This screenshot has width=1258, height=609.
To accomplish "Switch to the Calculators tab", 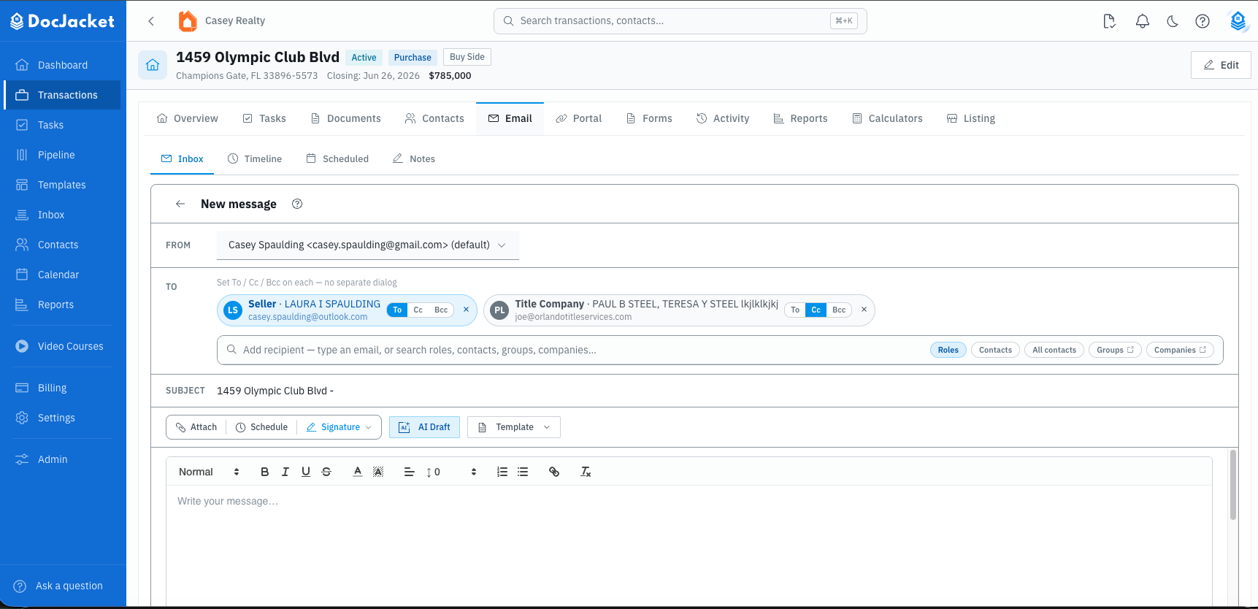I will tap(887, 118).
